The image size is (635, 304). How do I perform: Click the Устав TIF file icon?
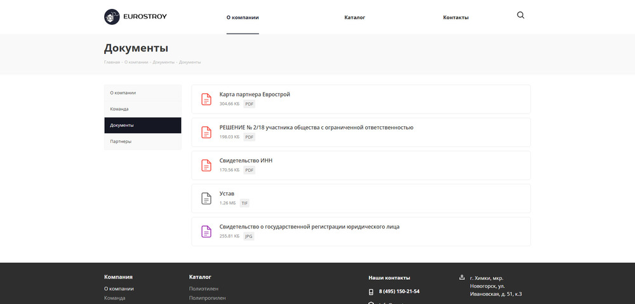[x=206, y=198]
